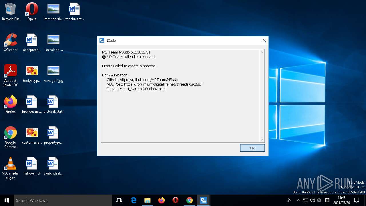The width and height of the screenshot is (366, 206).
Task: Select the CCleaner desktop shortcut
Action: 11,43
